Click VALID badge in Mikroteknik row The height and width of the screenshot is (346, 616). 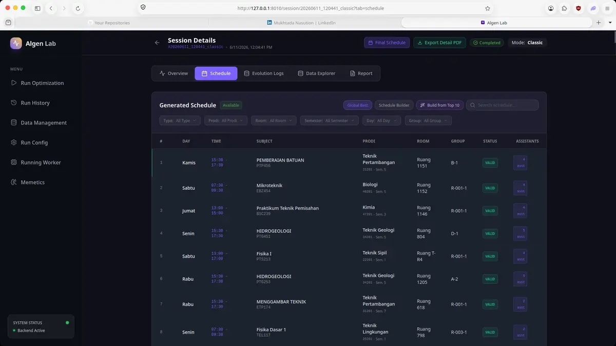click(490, 188)
